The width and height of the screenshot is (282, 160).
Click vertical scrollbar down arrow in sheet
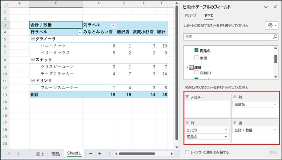[177, 147]
